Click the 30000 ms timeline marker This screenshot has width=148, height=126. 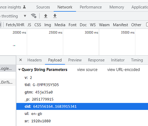tap(92, 33)
